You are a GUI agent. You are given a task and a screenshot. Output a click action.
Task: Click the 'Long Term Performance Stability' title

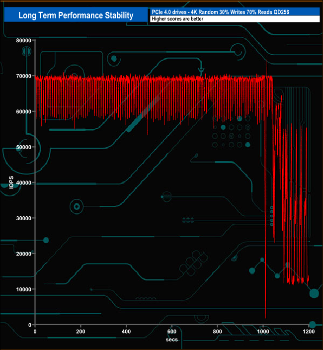point(76,15)
